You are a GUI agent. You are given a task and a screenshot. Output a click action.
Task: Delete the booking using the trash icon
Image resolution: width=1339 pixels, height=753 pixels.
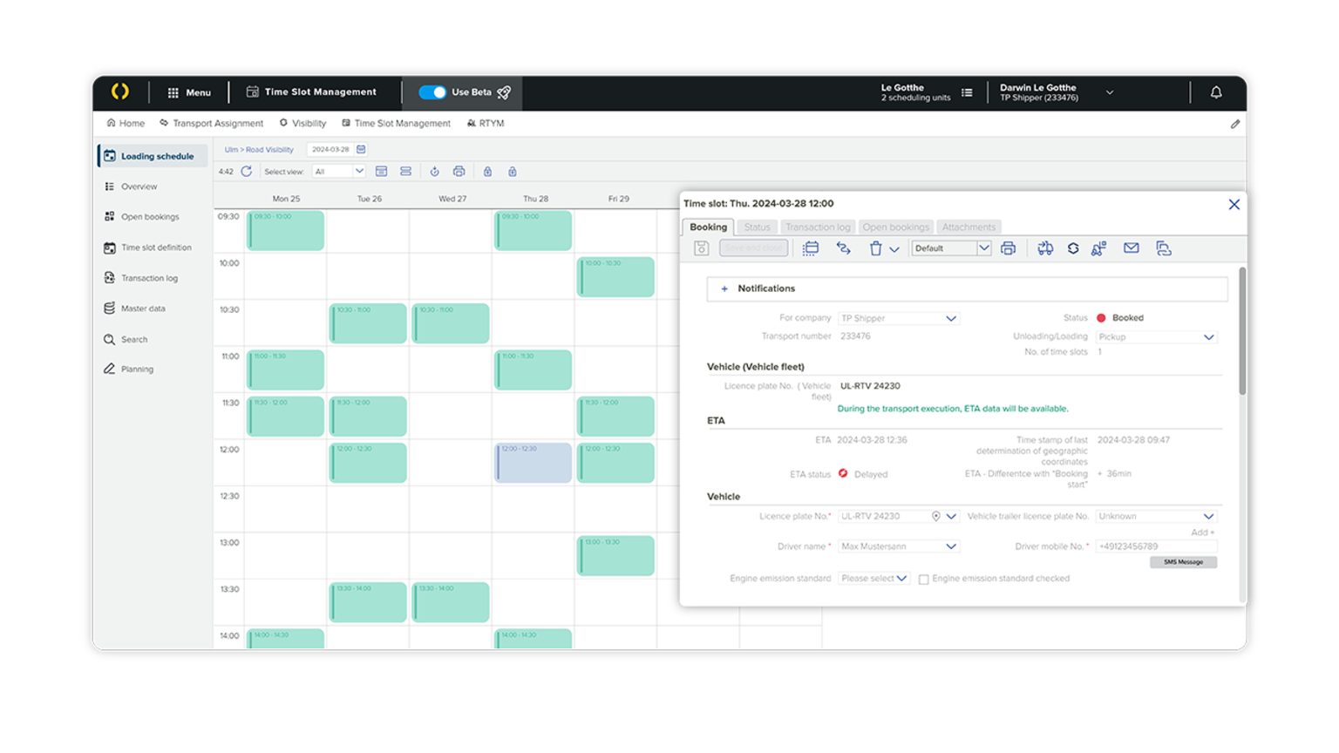[x=875, y=248]
